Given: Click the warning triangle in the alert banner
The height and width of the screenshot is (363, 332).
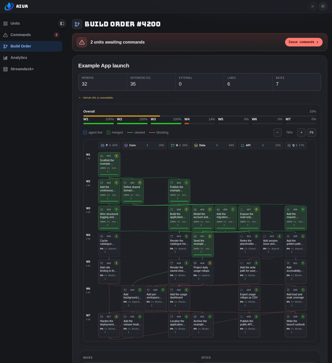Looking at the screenshot, I should point(82,42).
